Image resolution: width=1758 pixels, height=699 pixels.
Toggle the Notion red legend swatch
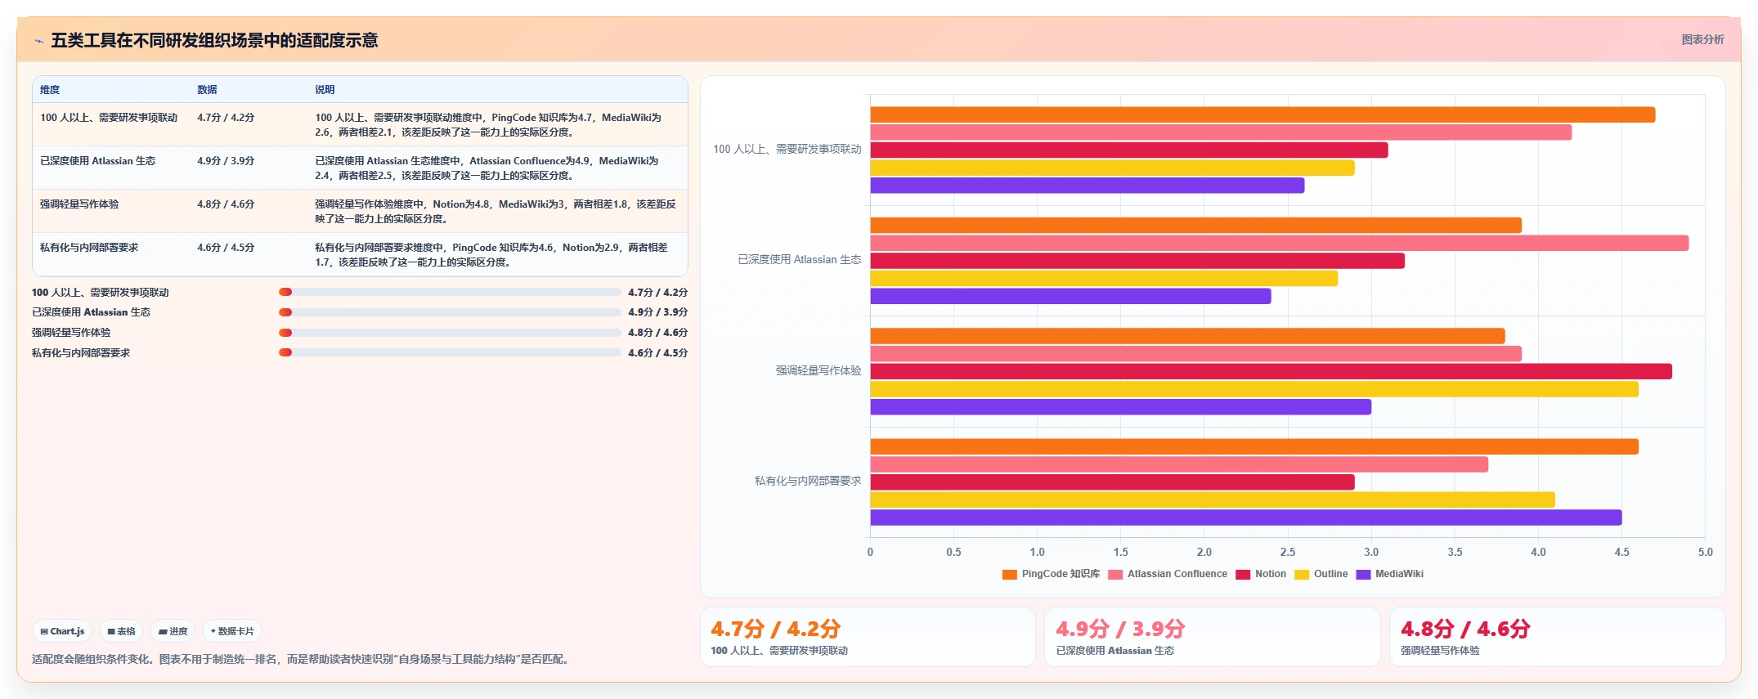click(1243, 574)
